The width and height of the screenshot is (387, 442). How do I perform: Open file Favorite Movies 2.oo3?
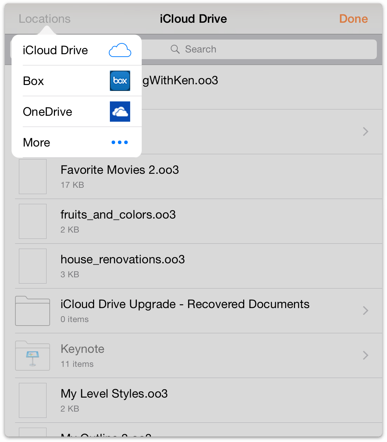coord(120,170)
